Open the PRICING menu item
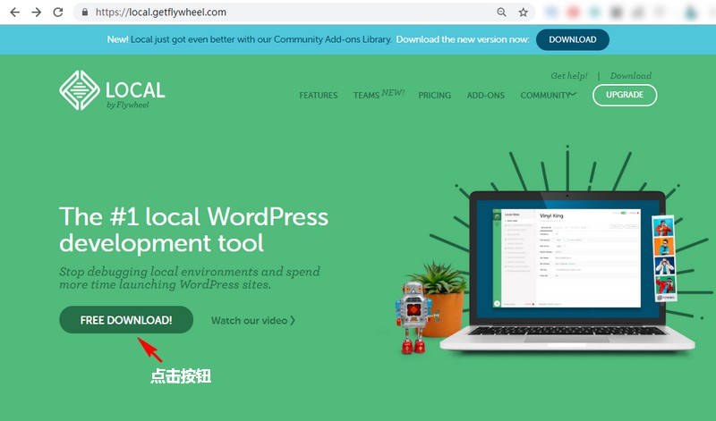The width and height of the screenshot is (716, 421). [x=434, y=96]
